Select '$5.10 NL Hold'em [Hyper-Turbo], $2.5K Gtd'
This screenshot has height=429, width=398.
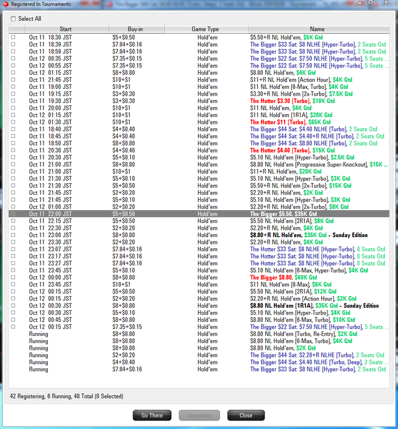(199, 158)
